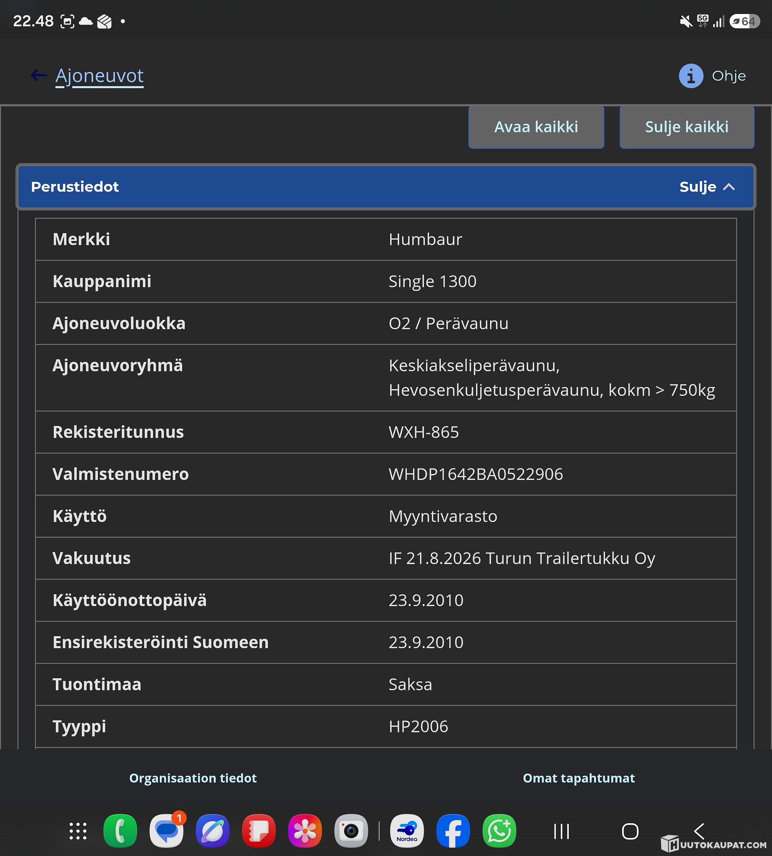Launch the Camera app
The width and height of the screenshot is (772, 856).
(351, 830)
